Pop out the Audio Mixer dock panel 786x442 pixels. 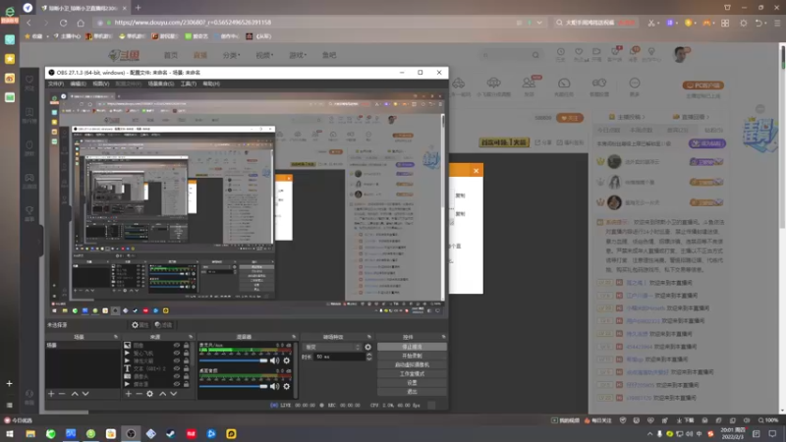(294, 337)
